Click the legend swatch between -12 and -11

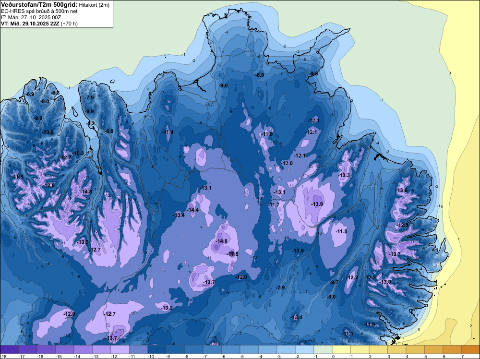click(120, 349)
